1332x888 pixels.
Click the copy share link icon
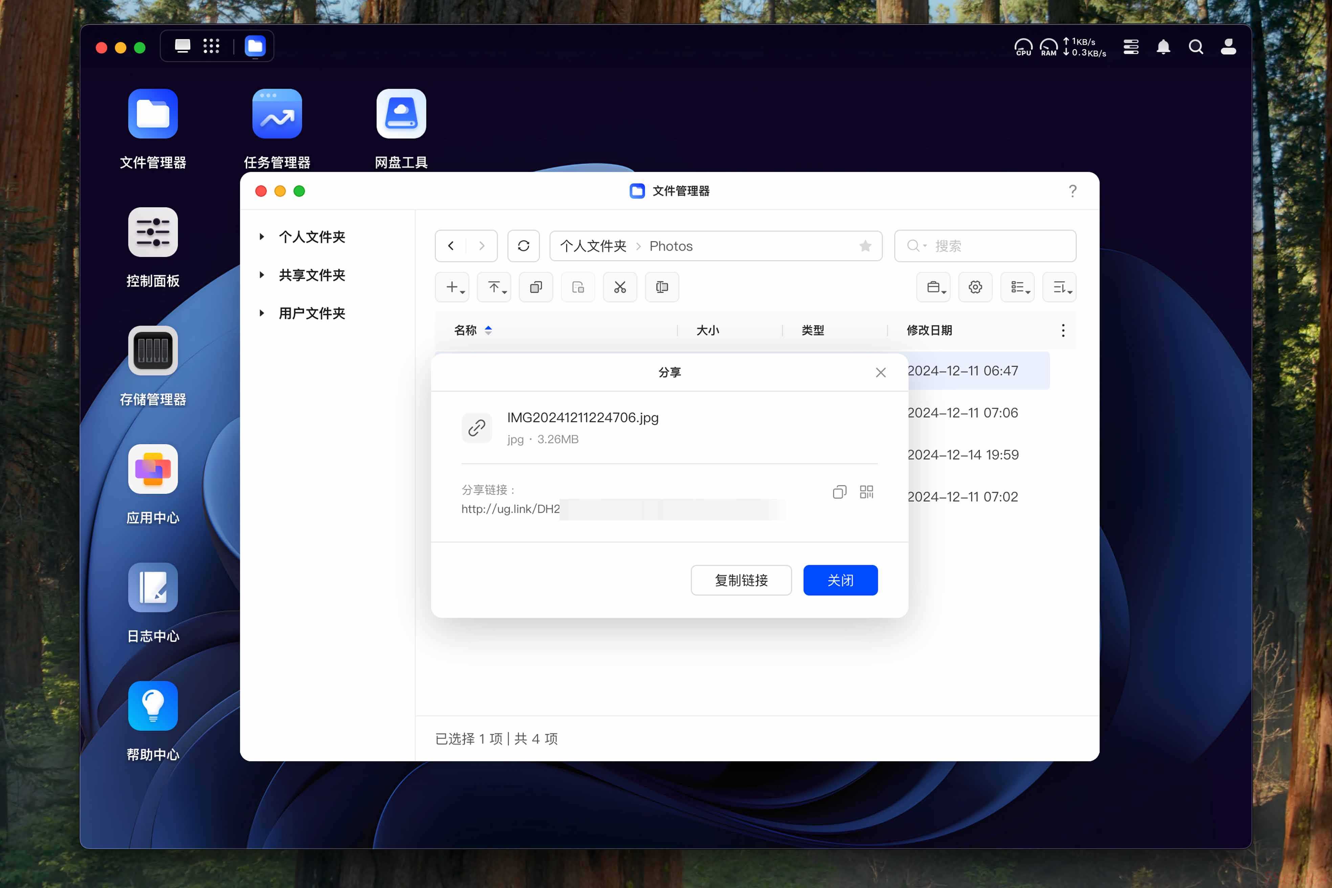point(839,492)
